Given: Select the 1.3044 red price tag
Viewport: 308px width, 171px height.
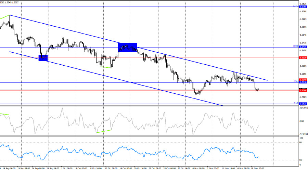Looking at the screenshot, I should point(303,91).
